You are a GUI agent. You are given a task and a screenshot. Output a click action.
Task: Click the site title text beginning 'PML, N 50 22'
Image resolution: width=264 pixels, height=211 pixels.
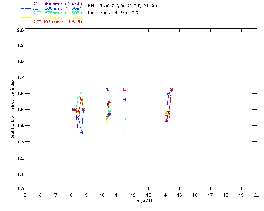[x=123, y=6]
